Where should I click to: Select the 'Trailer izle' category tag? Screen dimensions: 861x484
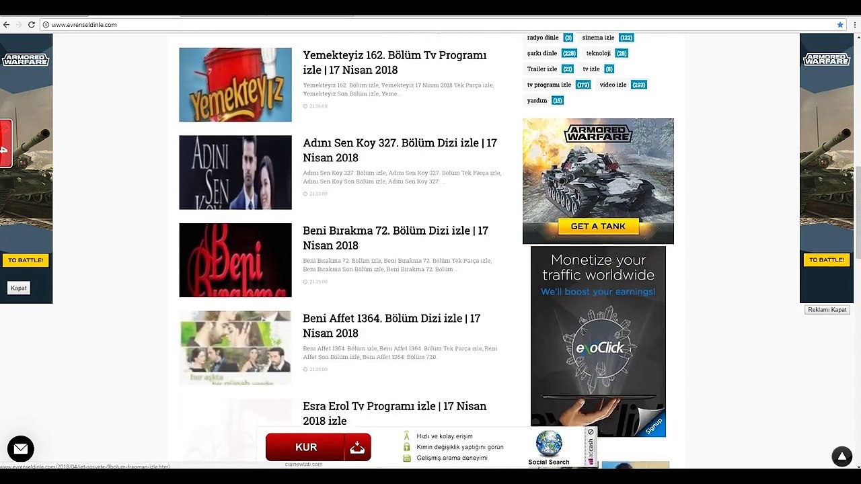(542, 69)
